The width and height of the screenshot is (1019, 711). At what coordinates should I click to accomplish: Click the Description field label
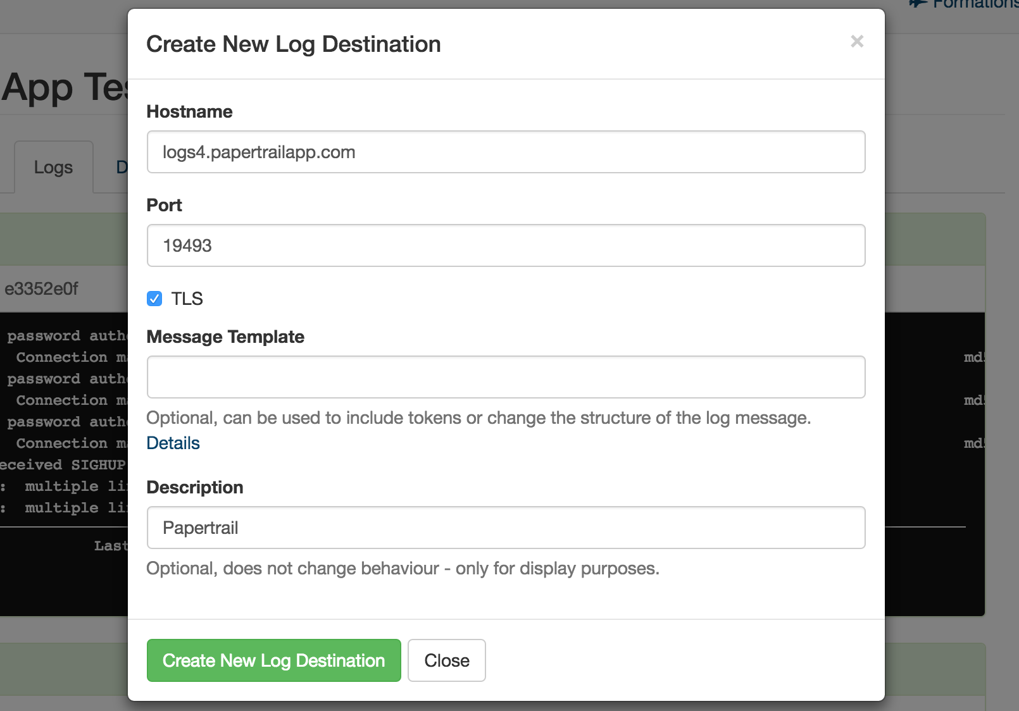(195, 488)
